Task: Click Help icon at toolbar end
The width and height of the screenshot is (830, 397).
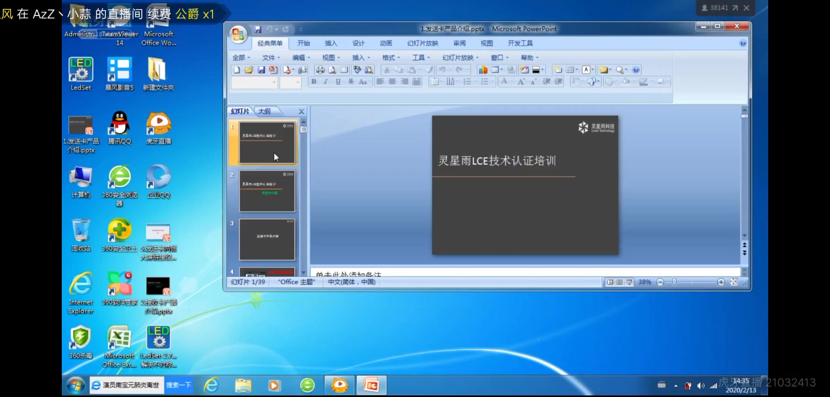Action: pyautogui.click(x=636, y=70)
